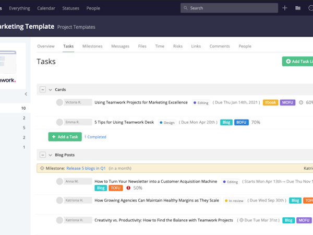Open task Creativity vs. Productivity
The image size is (313, 235).
(164, 220)
